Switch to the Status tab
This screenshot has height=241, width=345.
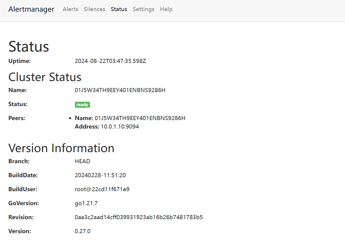point(119,9)
